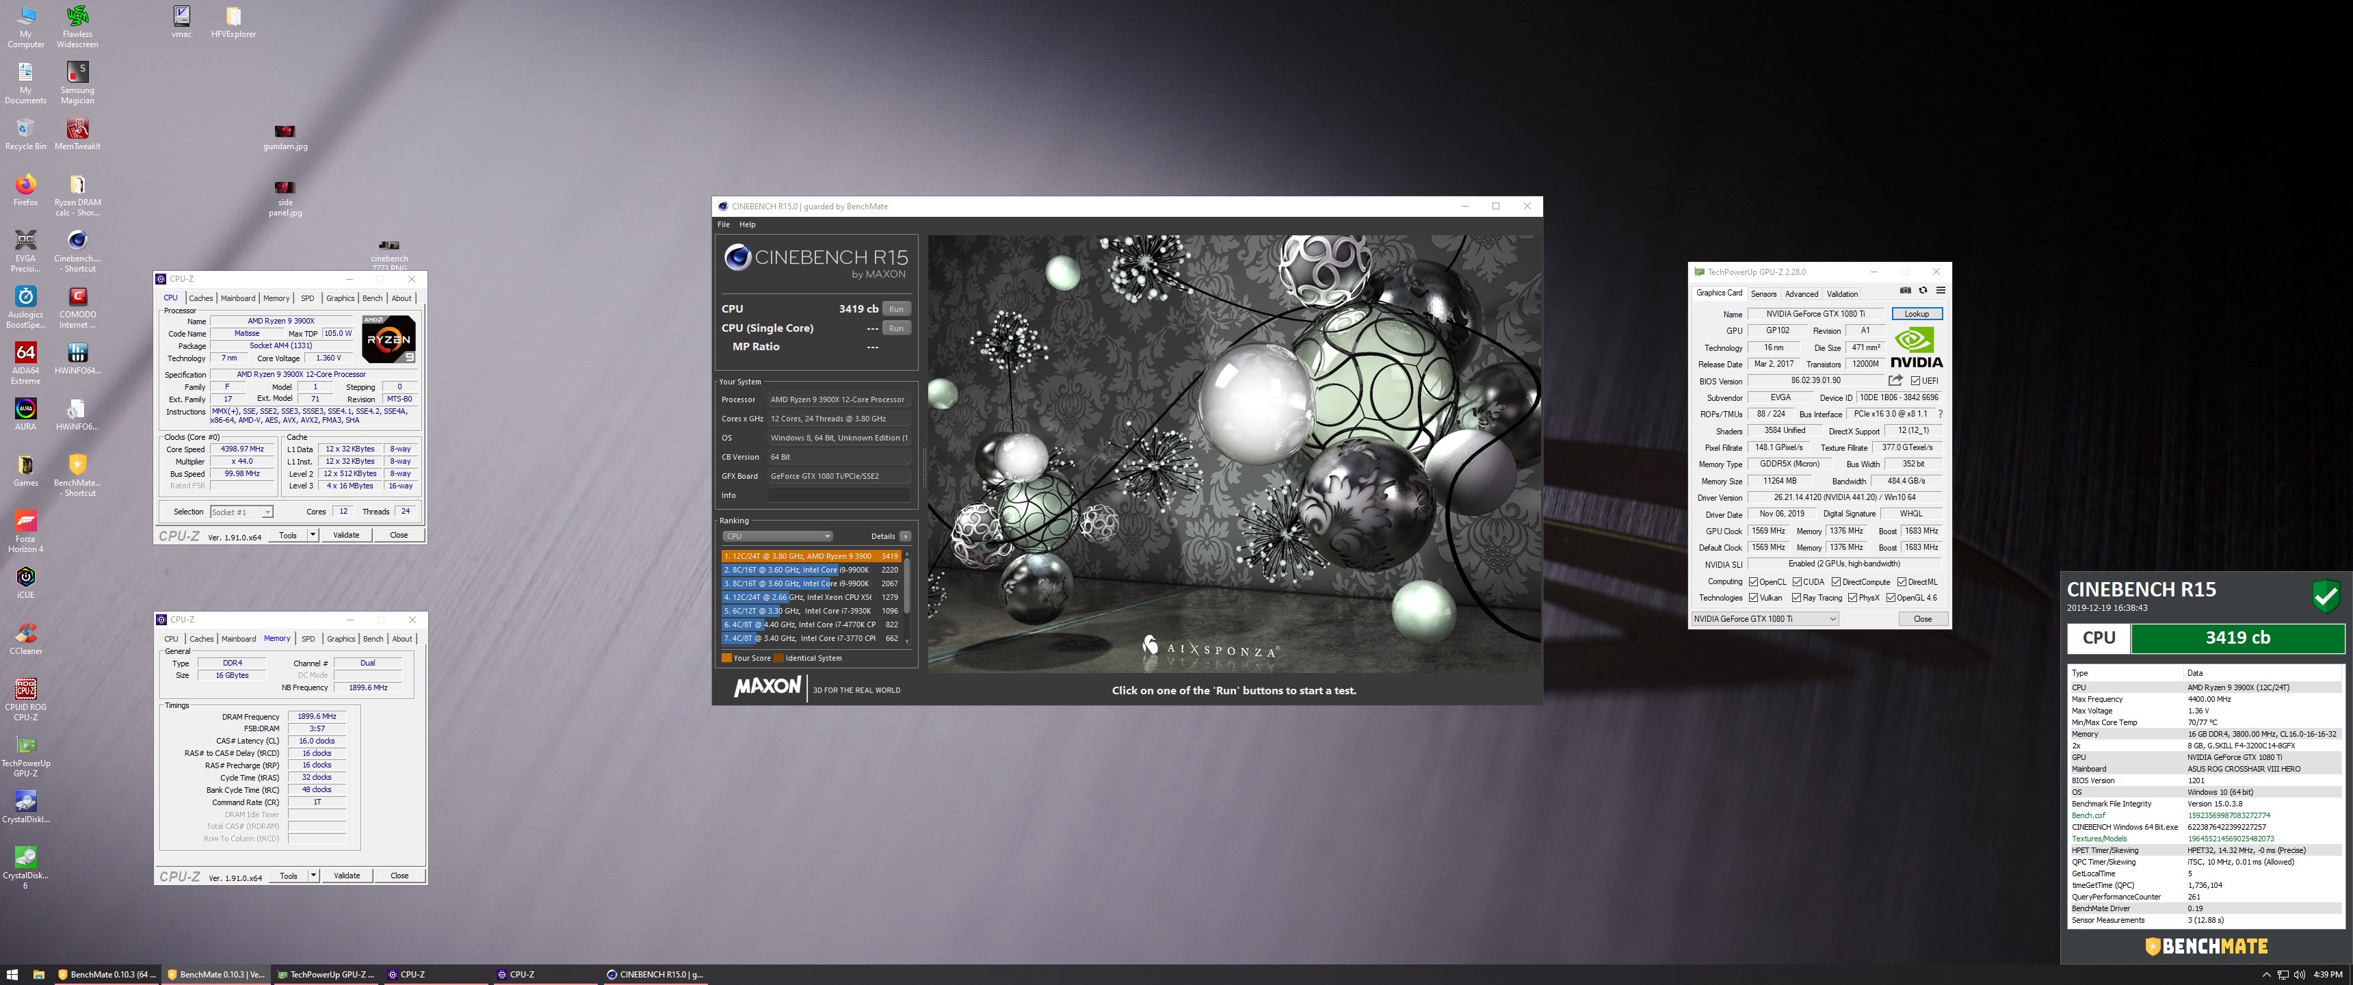Open HFVExplorer desktop folder icon
The image size is (2353, 985).
point(234,22)
